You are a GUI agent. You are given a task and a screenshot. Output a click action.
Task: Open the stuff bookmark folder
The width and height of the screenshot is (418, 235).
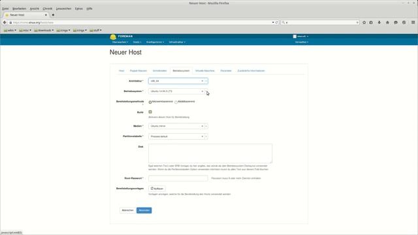pos(95,31)
